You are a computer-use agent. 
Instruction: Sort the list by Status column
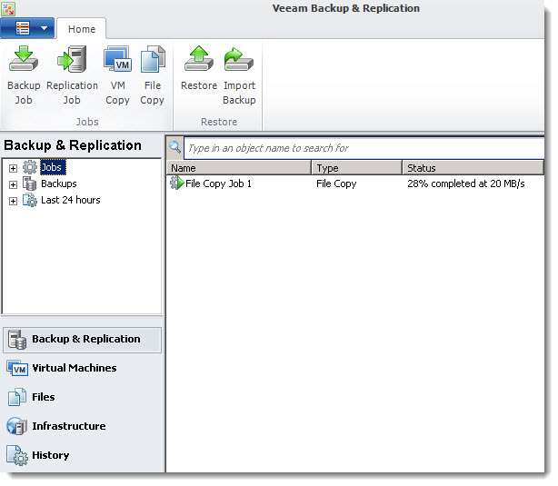[473, 167]
